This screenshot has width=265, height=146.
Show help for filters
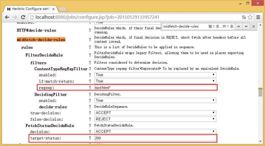(90, 63)
